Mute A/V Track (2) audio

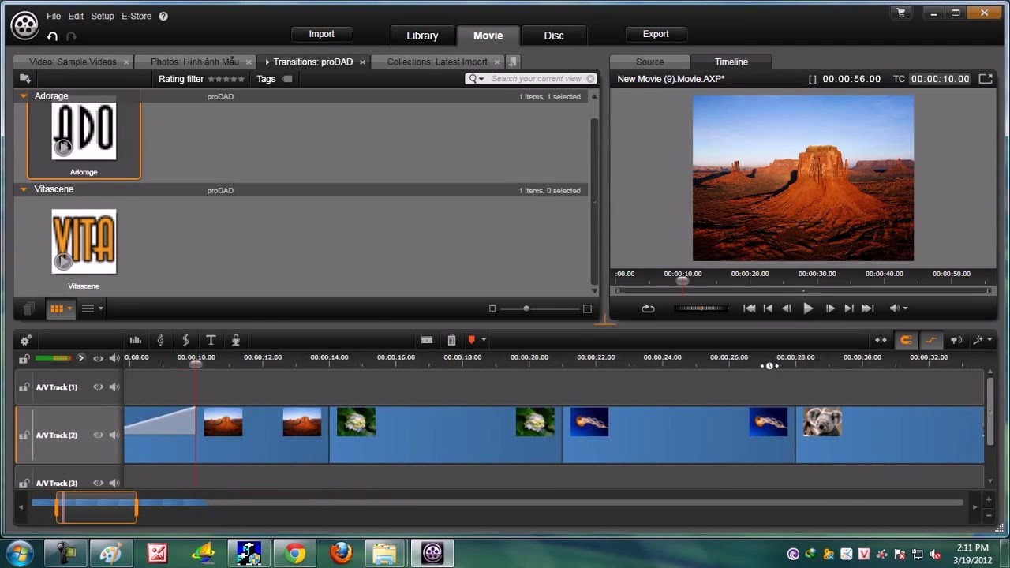pos(114,435)
